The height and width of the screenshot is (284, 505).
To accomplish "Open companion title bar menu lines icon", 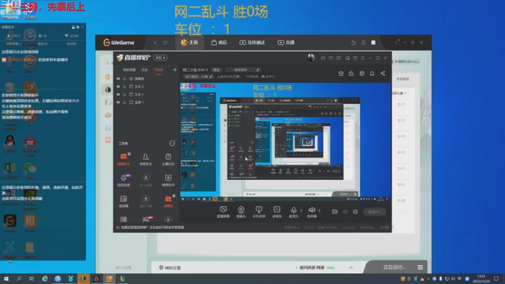I will pos(362,58).
